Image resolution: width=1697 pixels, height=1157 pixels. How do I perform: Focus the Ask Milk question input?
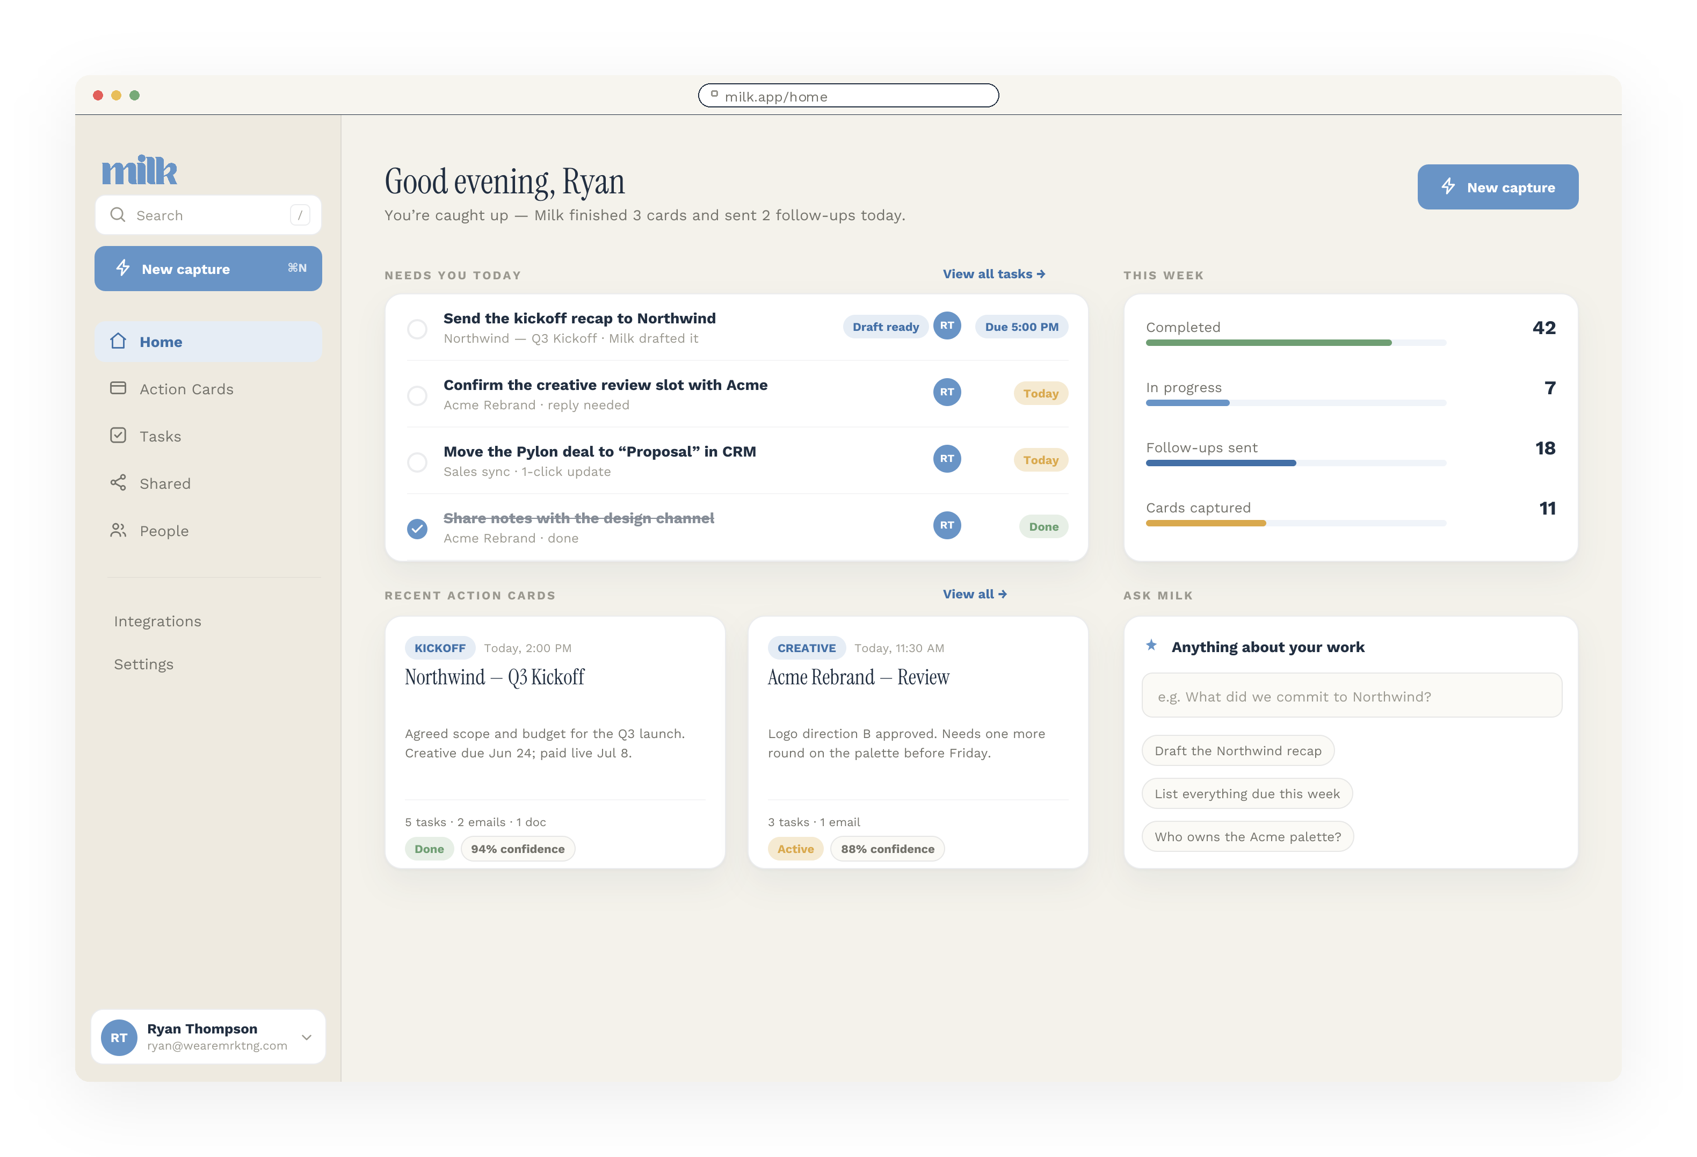pyautogui.click(x=1352, y=696)
